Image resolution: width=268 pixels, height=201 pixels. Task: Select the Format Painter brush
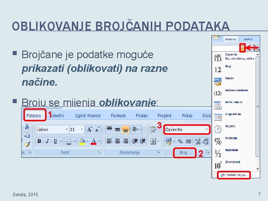(27, 144)
